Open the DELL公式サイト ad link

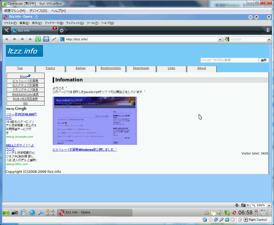[20, 147]
